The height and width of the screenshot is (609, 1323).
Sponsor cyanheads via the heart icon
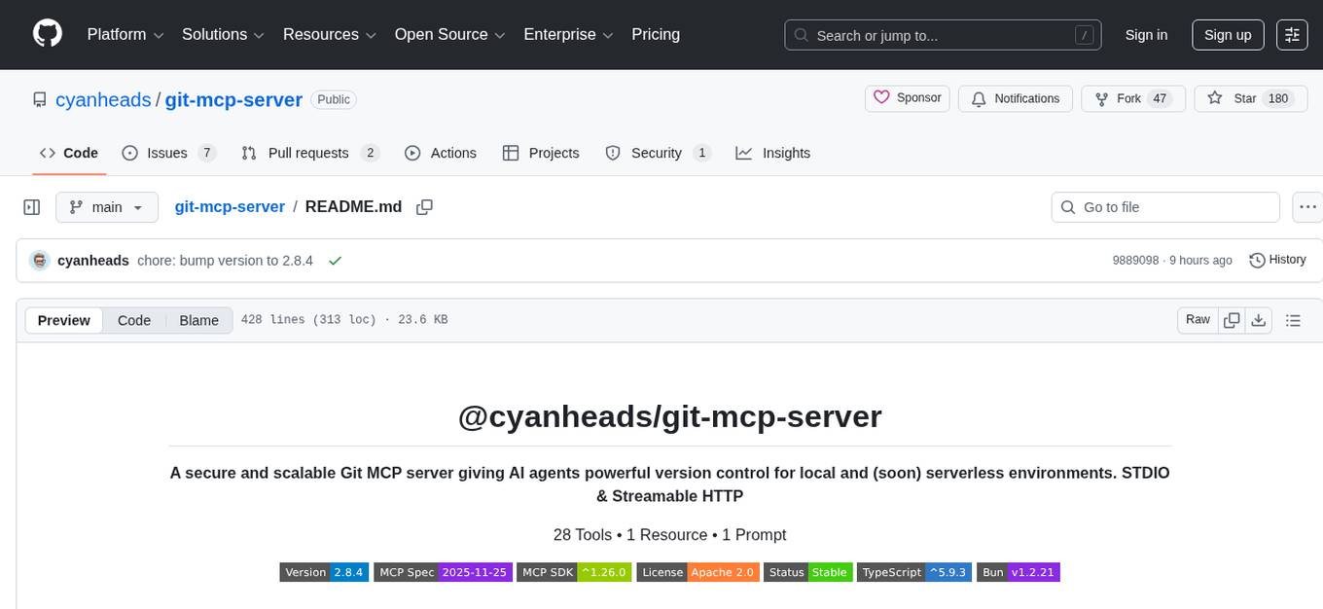906,97
